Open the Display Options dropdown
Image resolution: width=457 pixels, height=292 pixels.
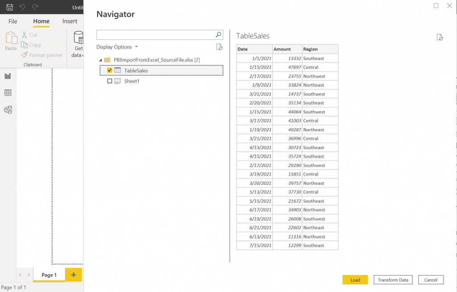click(x=136, y=46)
